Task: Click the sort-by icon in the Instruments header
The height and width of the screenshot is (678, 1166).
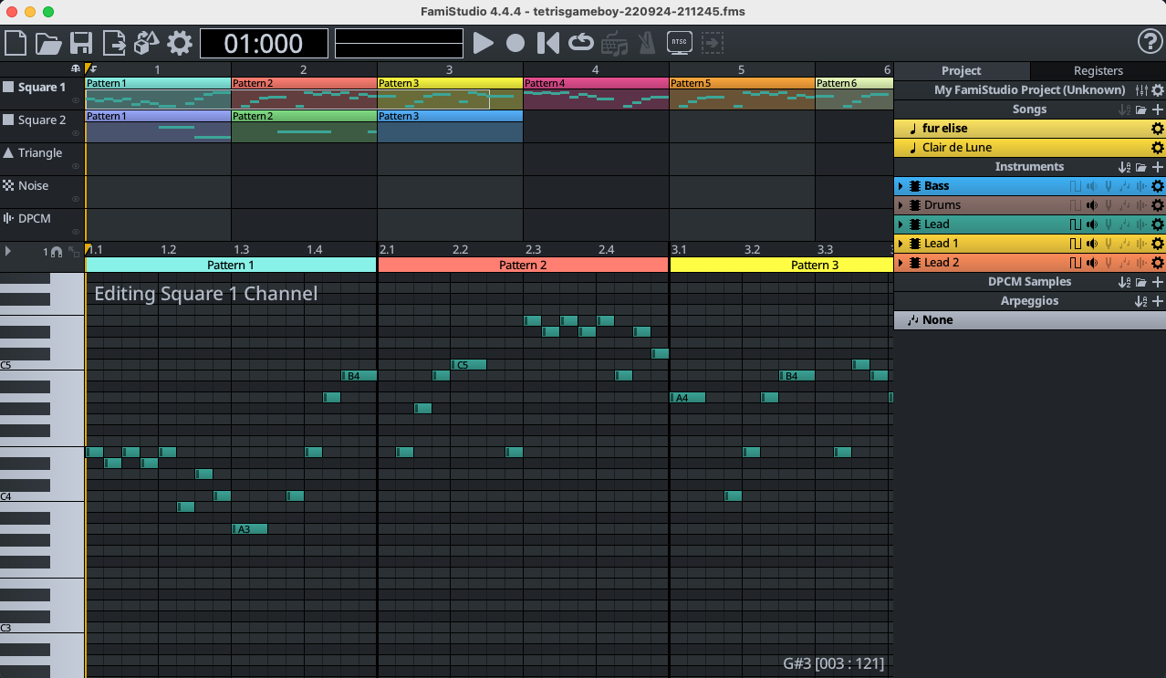Action: coord(1124,167)
